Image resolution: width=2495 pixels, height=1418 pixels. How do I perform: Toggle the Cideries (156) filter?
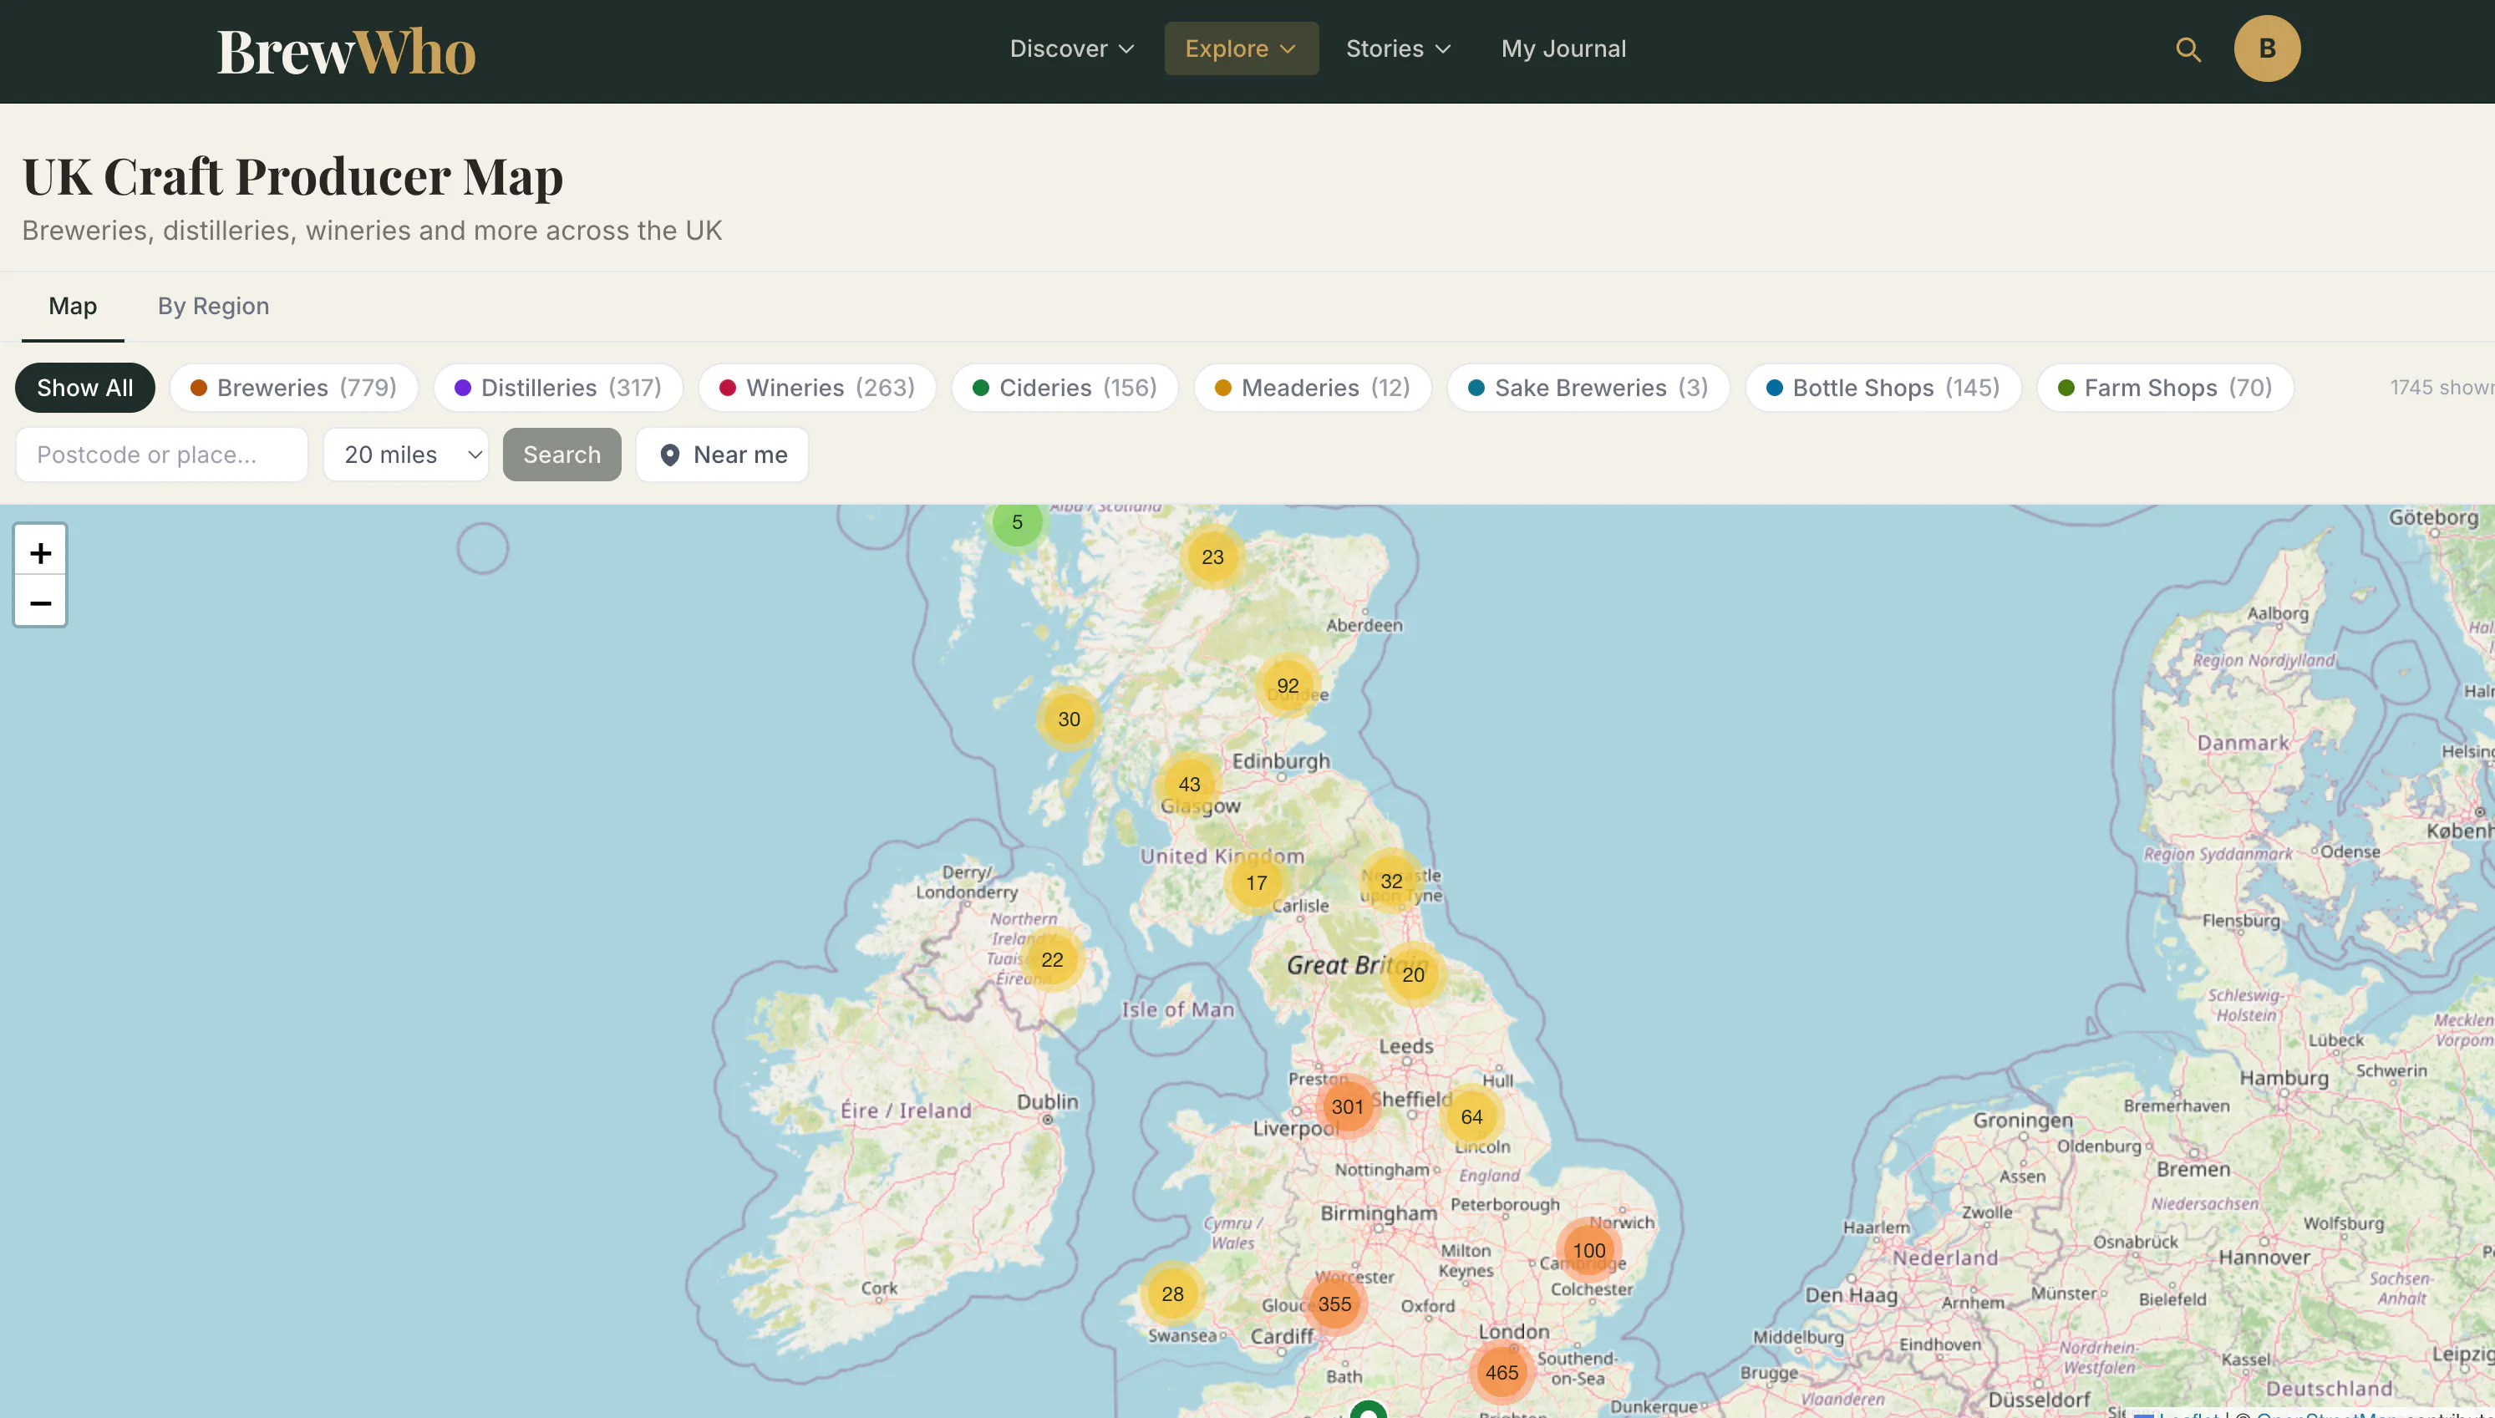pyautogui.click(x=1065, y=388)
